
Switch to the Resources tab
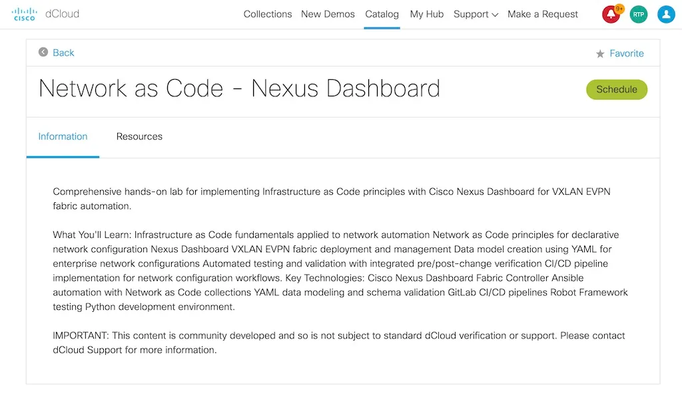pos(139,136)
